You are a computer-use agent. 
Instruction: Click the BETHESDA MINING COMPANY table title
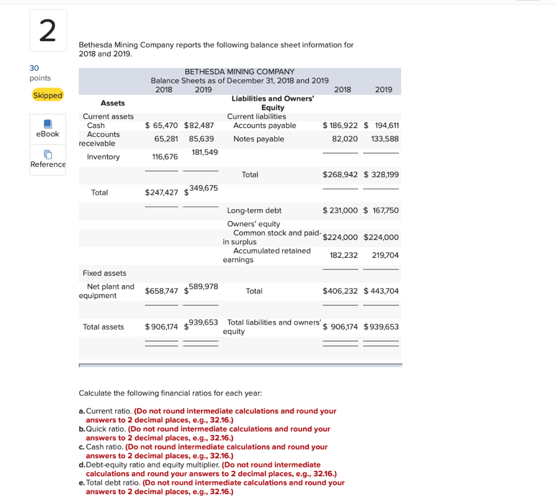pos(239,72)
